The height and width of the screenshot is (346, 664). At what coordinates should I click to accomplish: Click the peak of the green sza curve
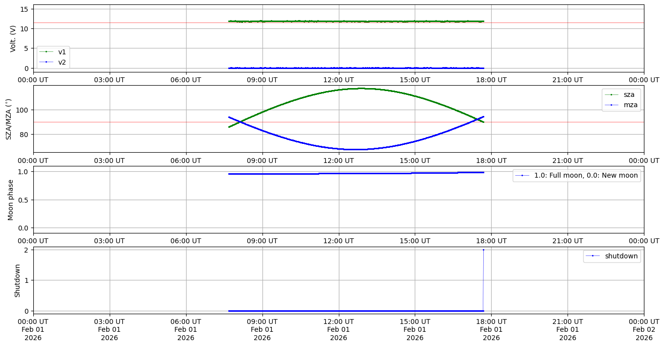[x=361, y=89]
